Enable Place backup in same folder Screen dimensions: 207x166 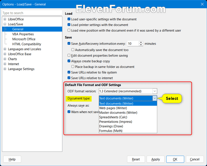[73, 67]
